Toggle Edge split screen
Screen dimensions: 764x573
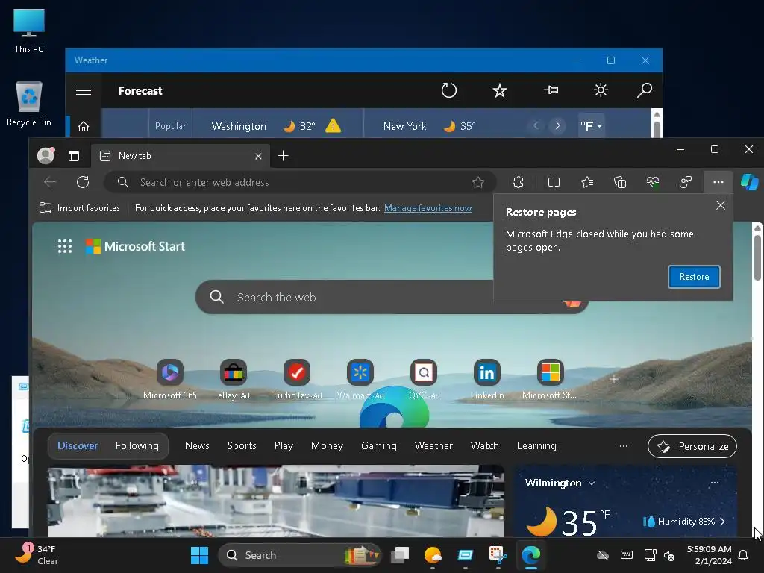point(554,182)
